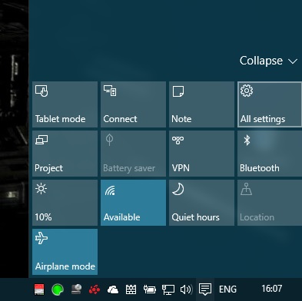Toggle Tablet mode tile
The height and width of the screenshot is (301, 302).
pos(65,104)
